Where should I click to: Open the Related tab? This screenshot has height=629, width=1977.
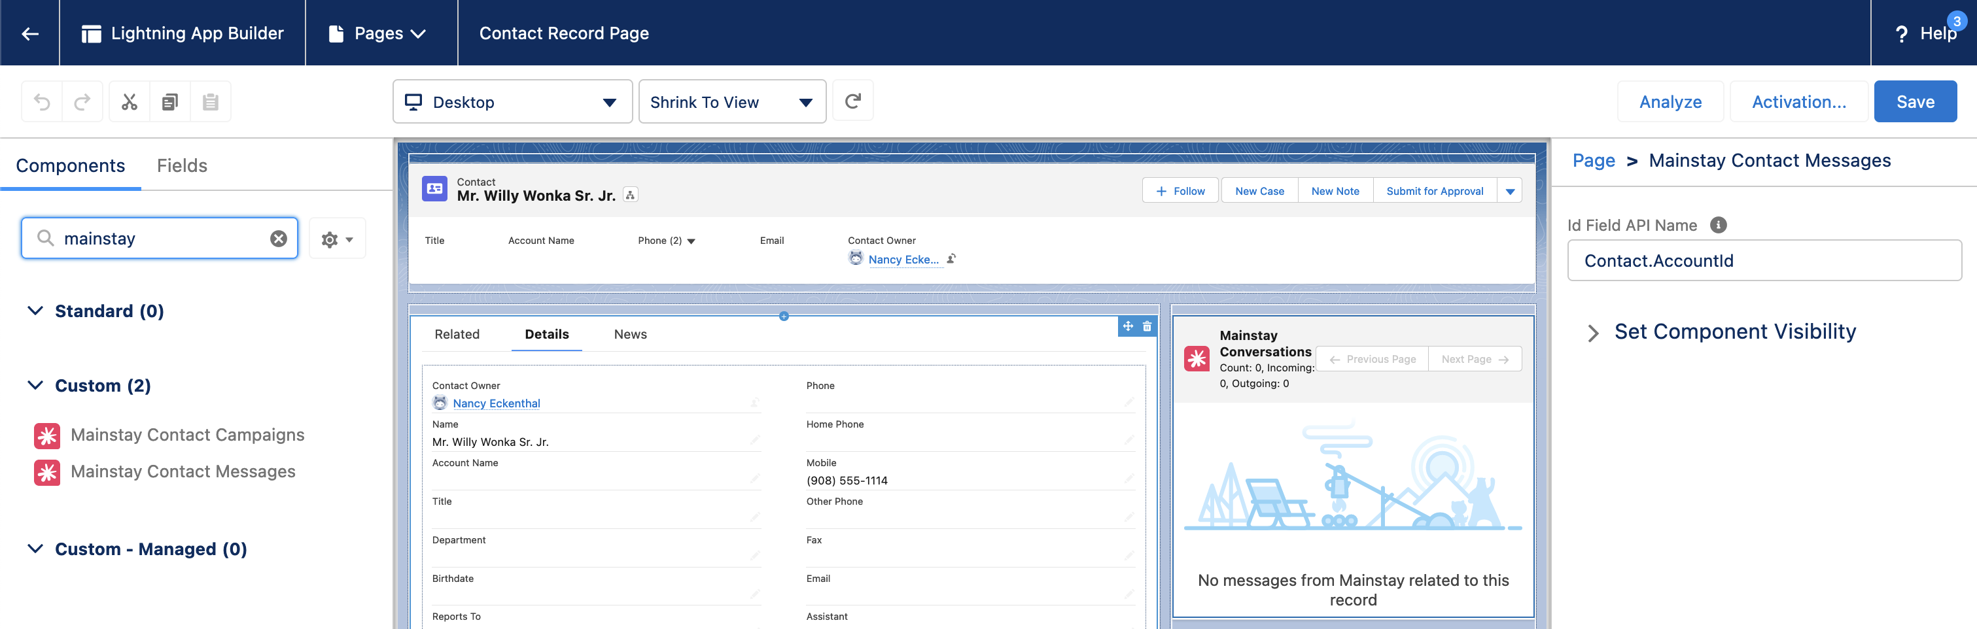pos(457,335)
